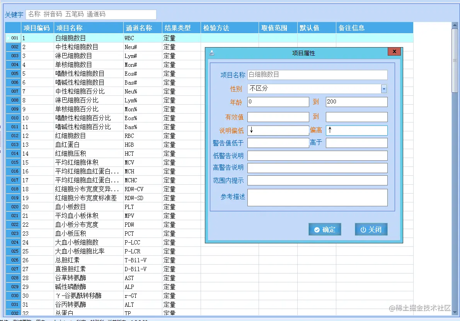
Task: Click the X on the 项目属性 dialog
Action: [x=394, y=51]
